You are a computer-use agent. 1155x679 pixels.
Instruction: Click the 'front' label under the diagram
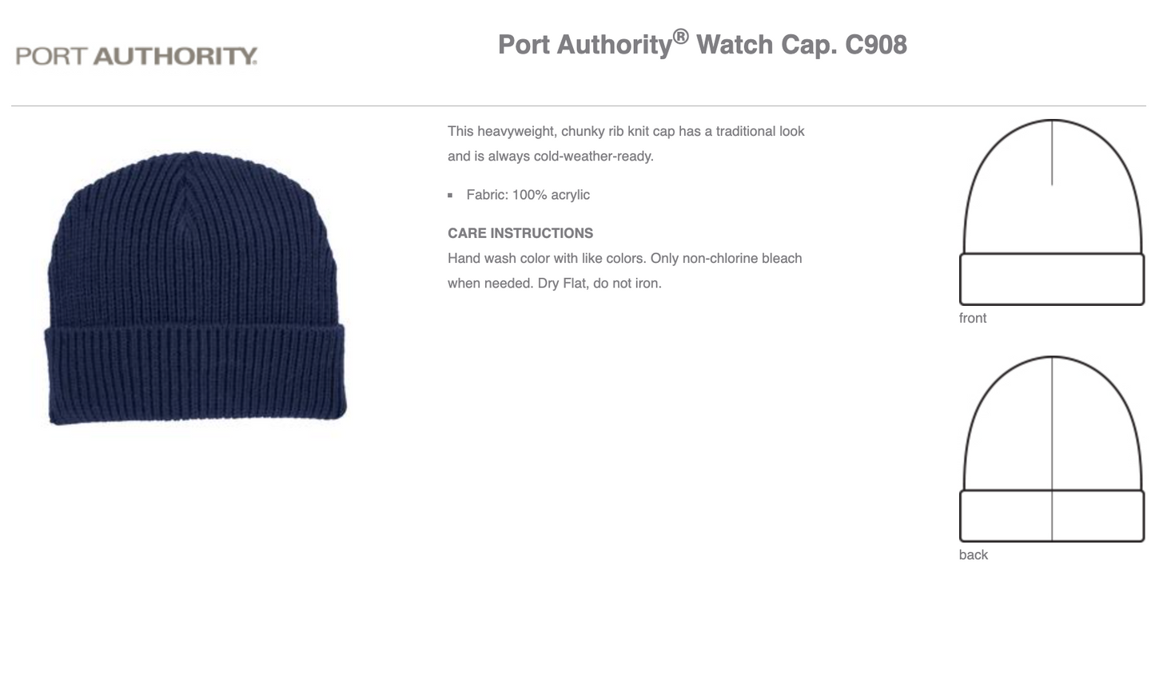click(973, 318)
